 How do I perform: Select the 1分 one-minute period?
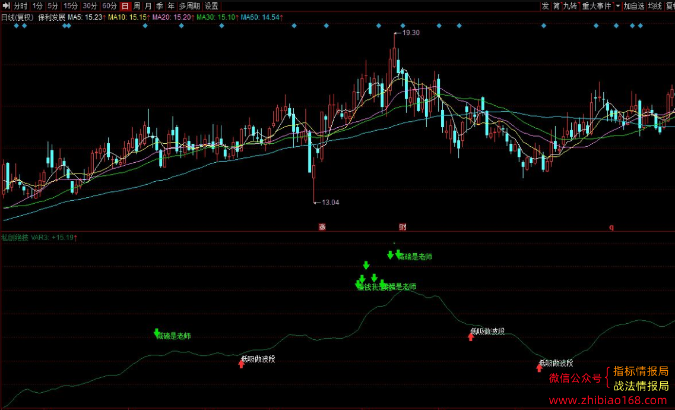pos(37,6)
